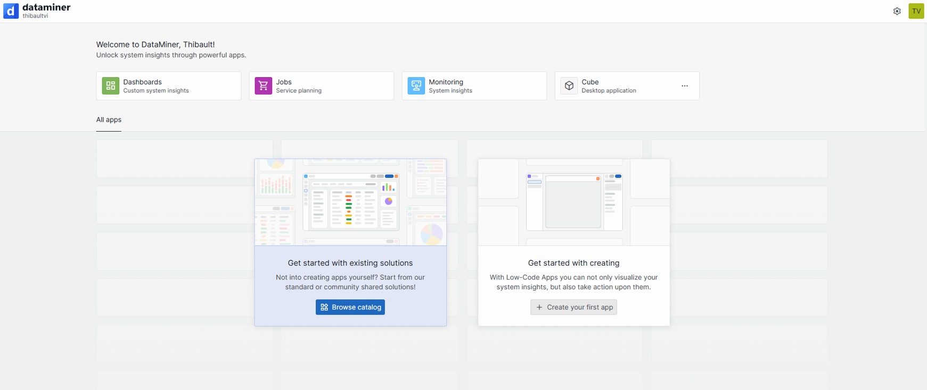Click the DataMiner logo icon
Image resolution: width=927 pixels, height=390 pixels.
[11, 11]
